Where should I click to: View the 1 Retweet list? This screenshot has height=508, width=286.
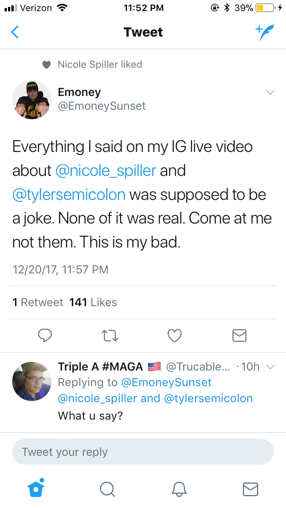[38, 302]
